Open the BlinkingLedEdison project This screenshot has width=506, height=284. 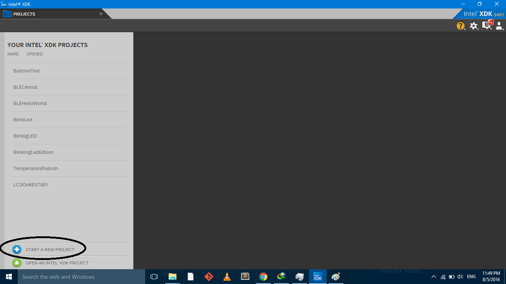tap(69, 152)
